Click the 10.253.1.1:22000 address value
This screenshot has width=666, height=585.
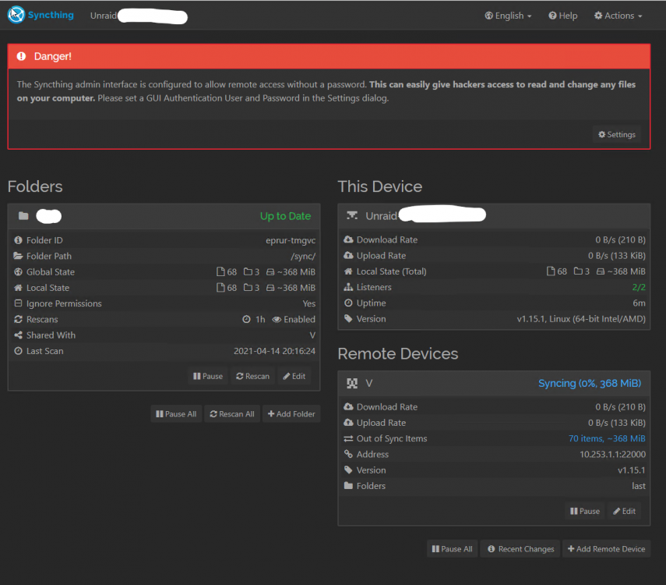pos(612,455)
